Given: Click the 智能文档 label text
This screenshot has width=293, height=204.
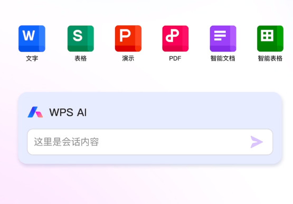Looking at the screenshot, I should pyautogui.click(x=223, y=58).
